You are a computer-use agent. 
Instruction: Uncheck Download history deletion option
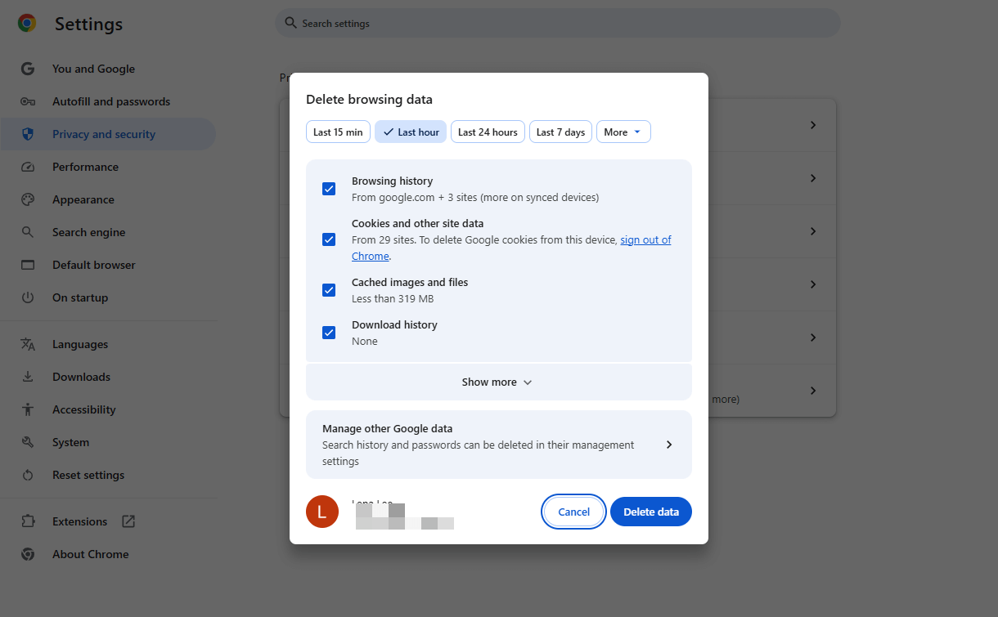coord(328,333)
